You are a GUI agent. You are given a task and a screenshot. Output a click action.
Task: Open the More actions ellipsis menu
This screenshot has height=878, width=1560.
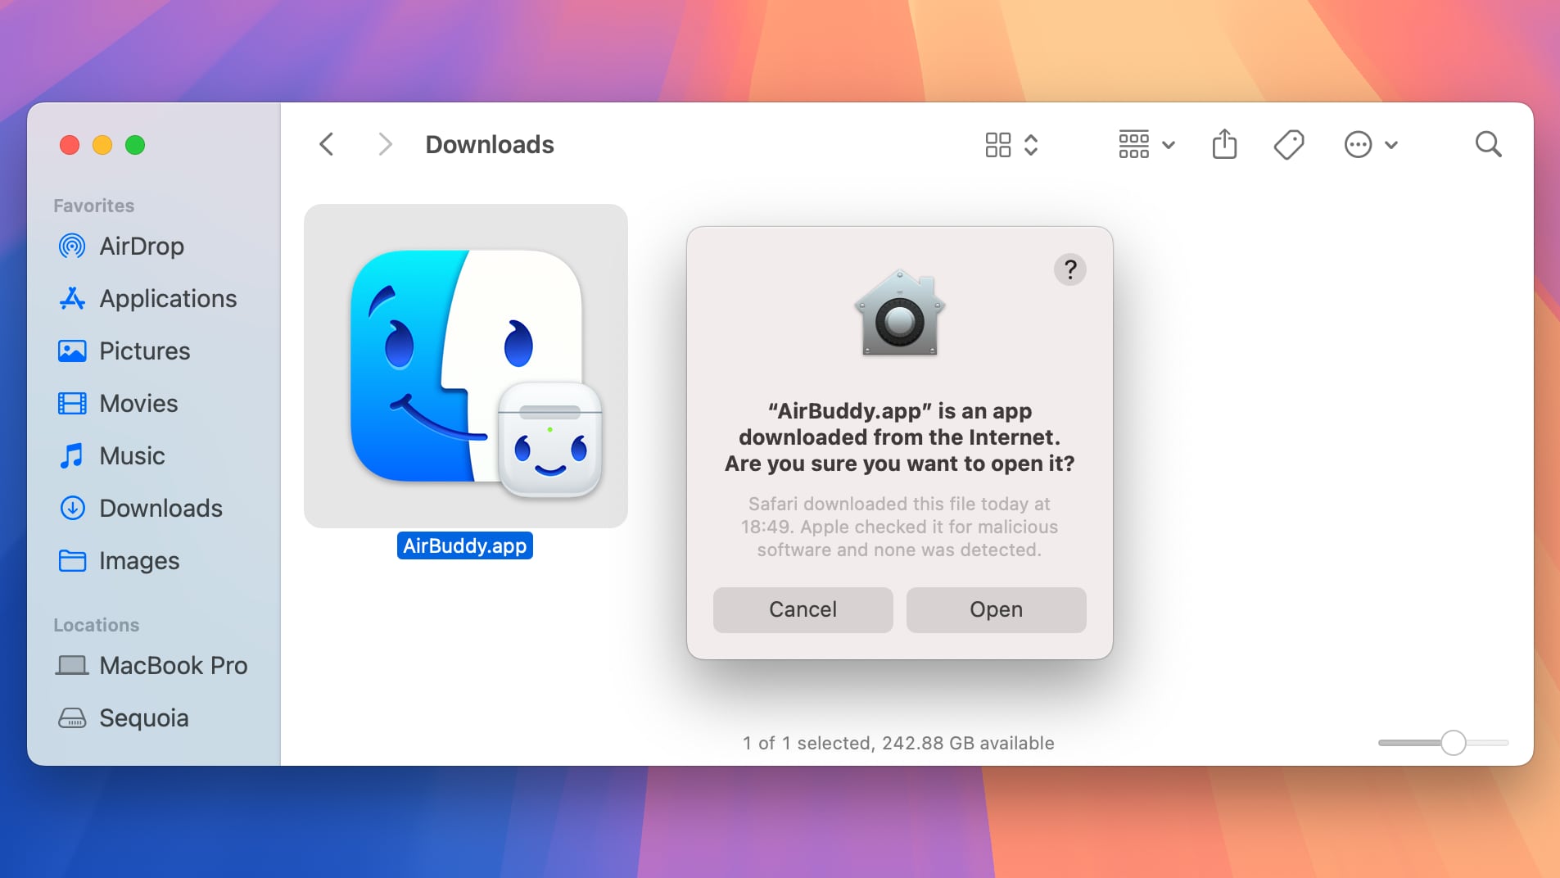point(1371,145)
